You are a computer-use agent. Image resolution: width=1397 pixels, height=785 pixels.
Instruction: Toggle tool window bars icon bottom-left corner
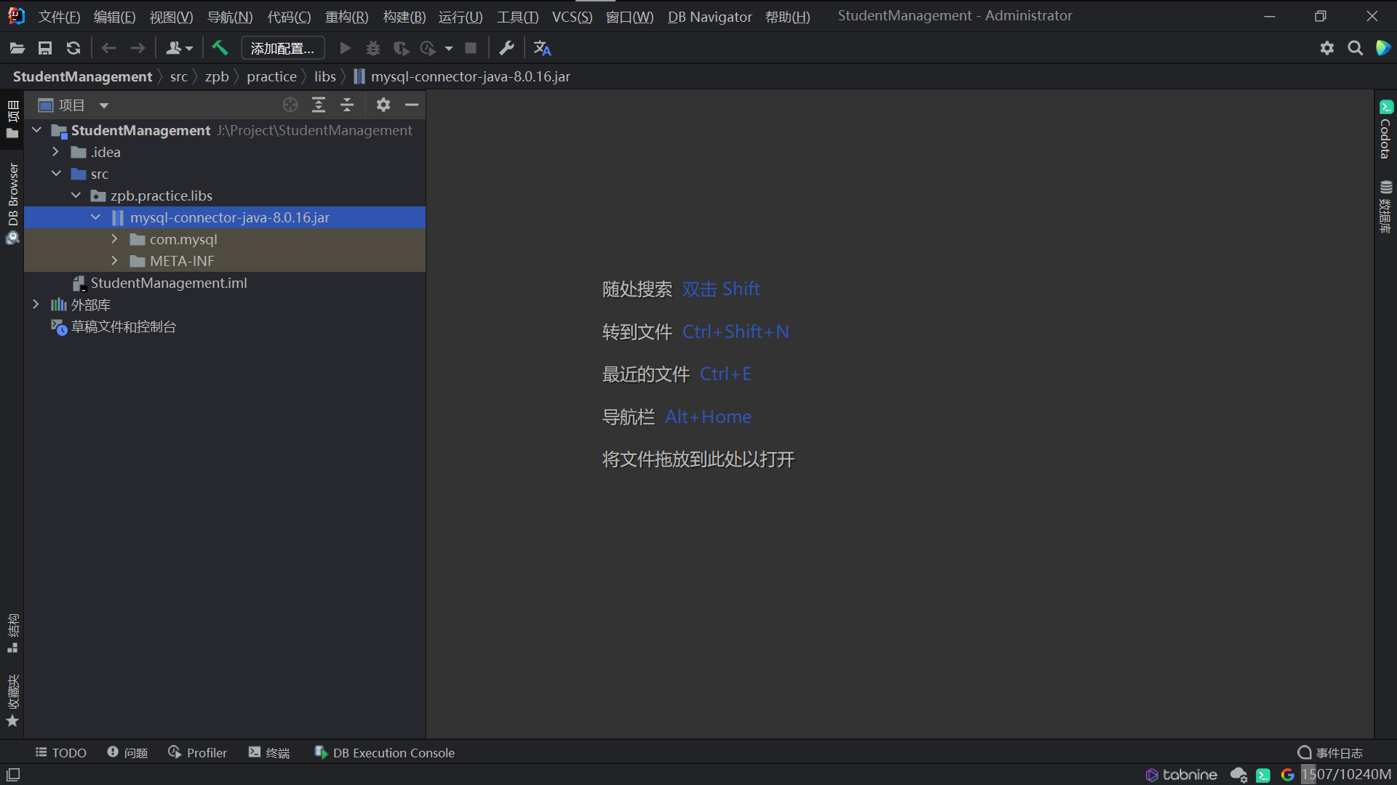(13, 775)
